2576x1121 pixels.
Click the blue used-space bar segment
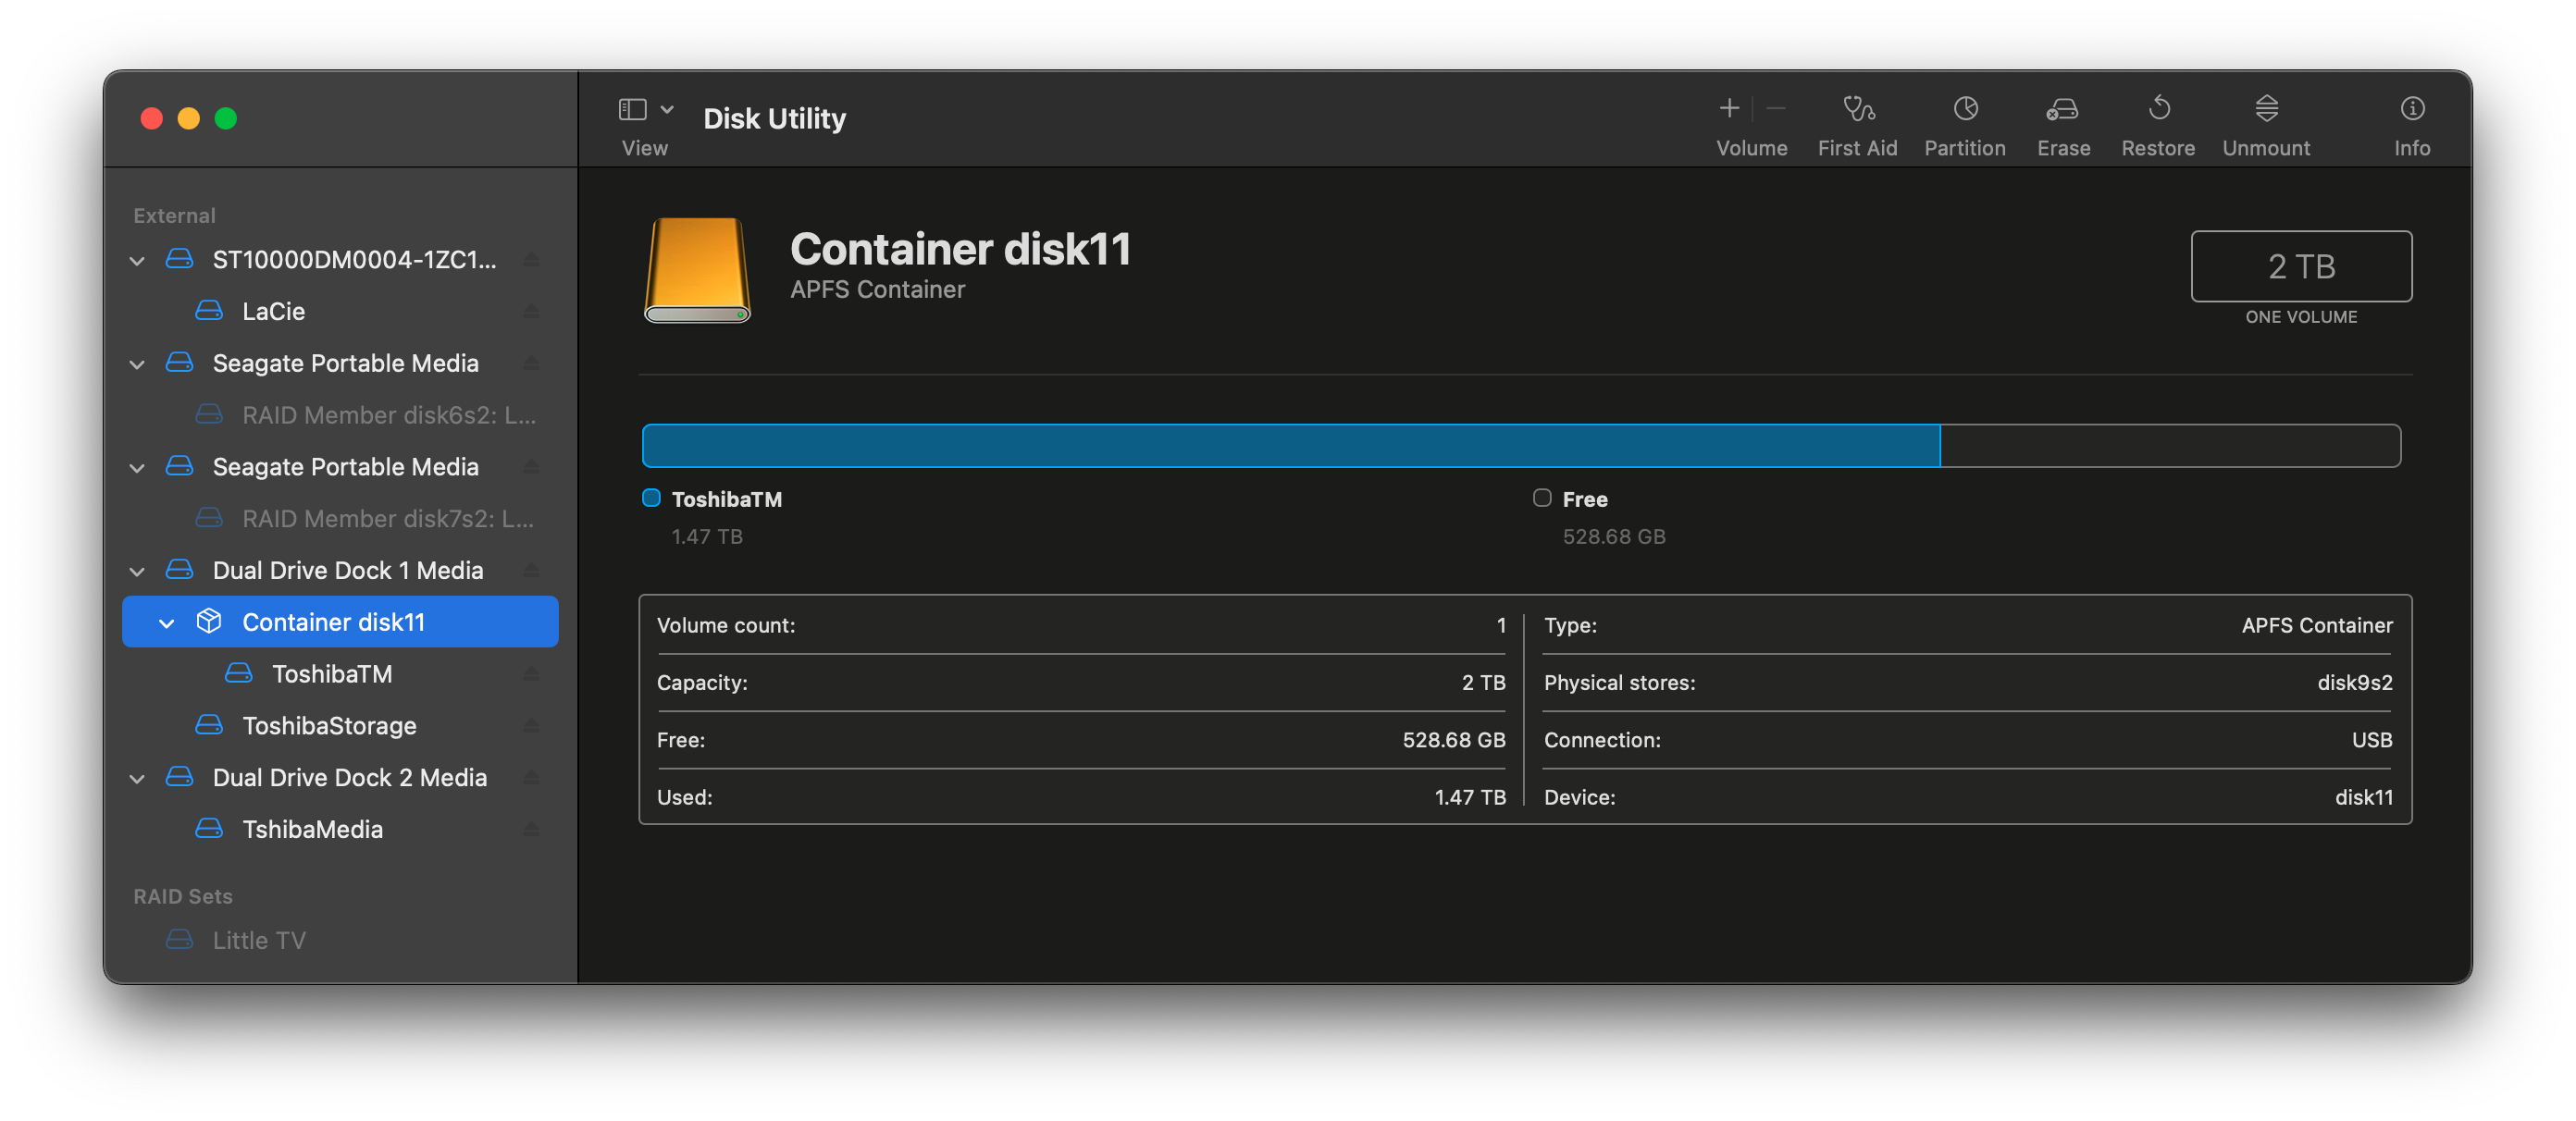tap(1290, 446)
